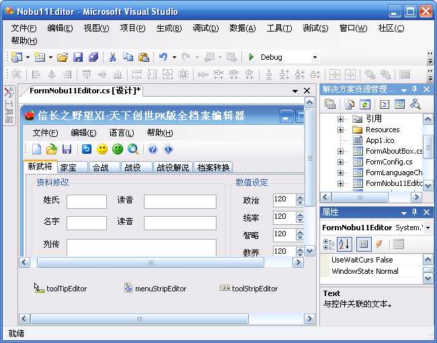Screen dimensions: 437x343
Task: Expand the FormAboutBox.cs node
Action: pos(340,151)
